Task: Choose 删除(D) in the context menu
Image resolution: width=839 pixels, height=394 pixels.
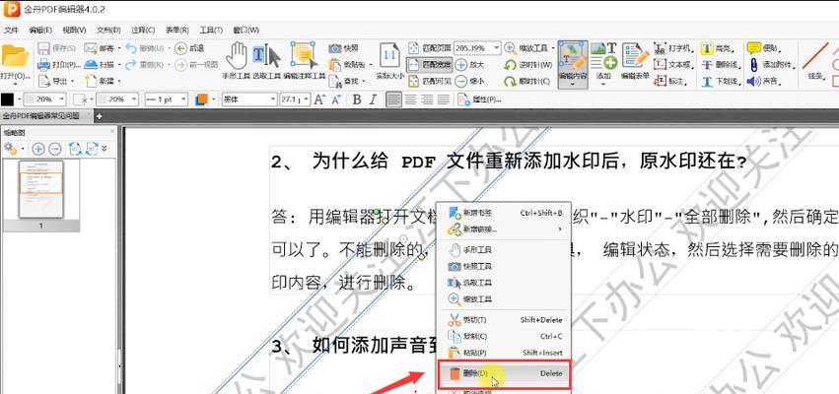Action: click(505, 373)
